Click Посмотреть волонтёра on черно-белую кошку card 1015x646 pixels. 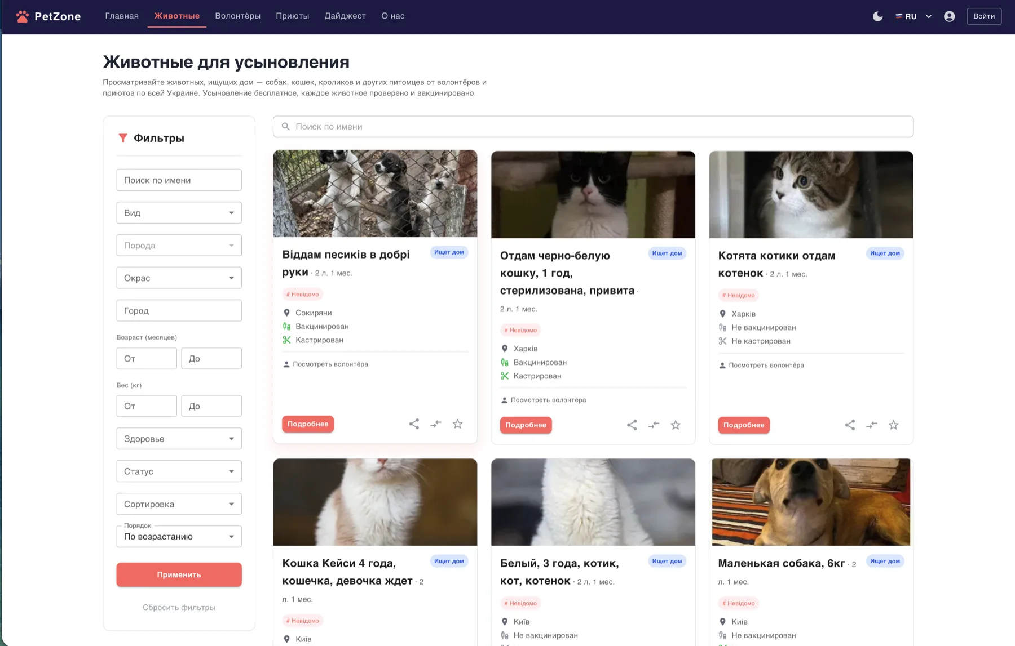544,400
